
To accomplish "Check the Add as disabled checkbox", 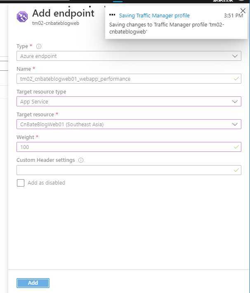I will tap(21, 183).
